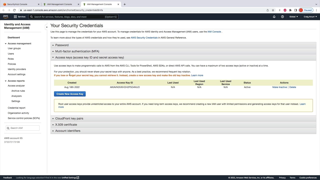
Task: Open Organization activity in sidebar
Action: tap(18, 113)
